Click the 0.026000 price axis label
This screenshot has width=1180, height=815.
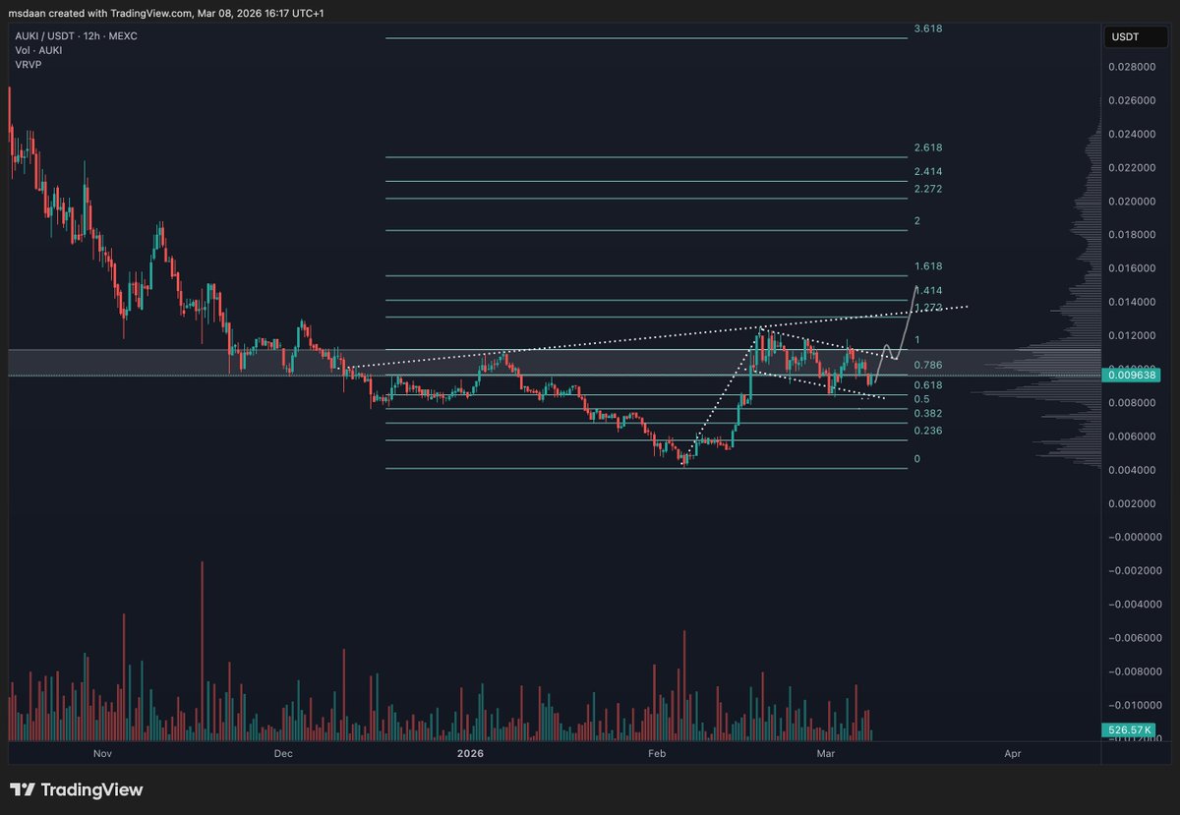(x=1134, y=100)
